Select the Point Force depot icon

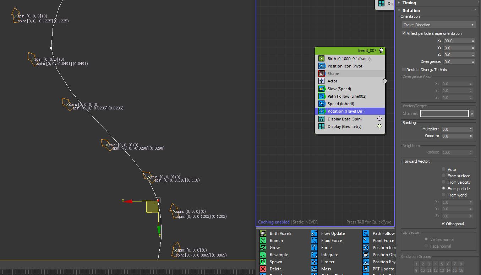366,241
